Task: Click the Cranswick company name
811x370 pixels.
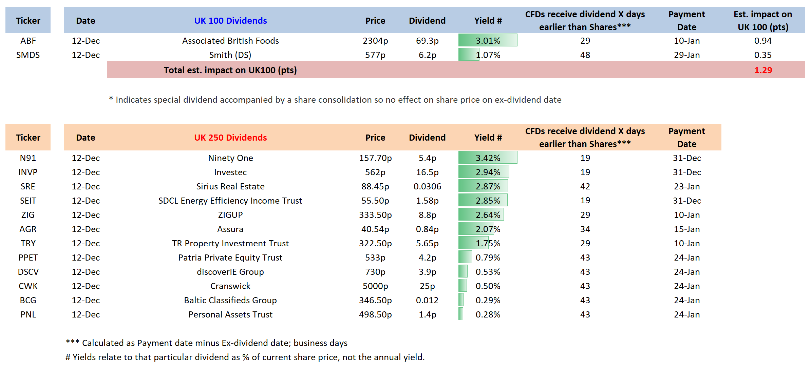Action: coord(230,286)
